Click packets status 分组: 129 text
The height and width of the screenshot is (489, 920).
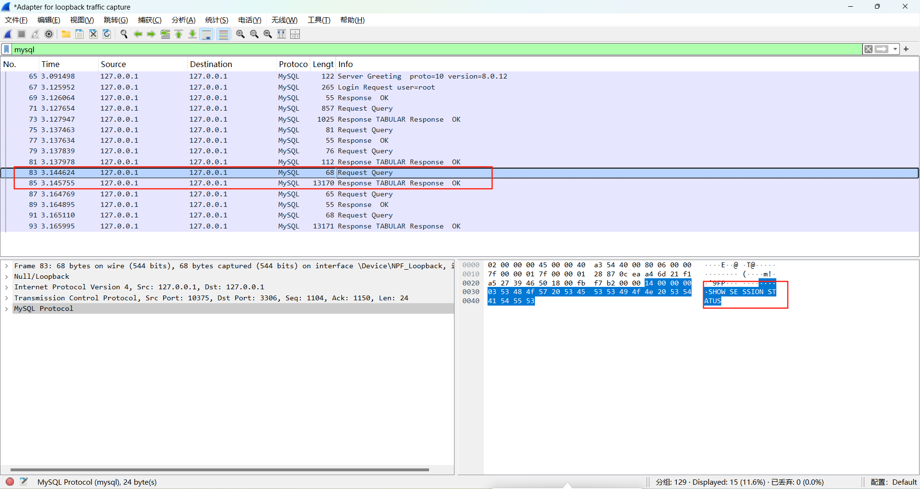[671, 482]
